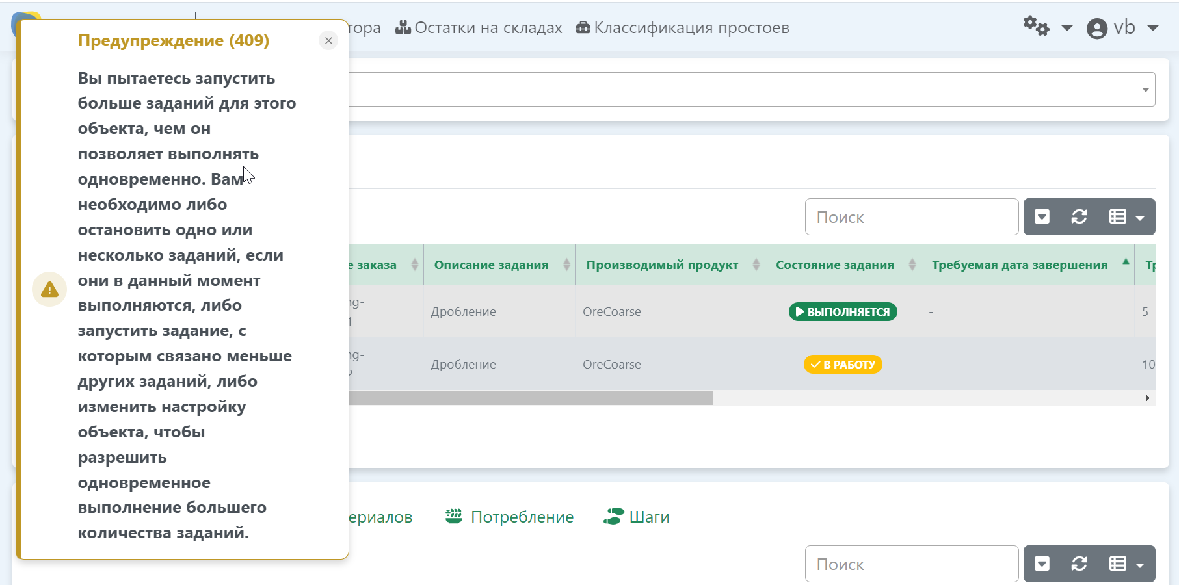Open Остатки на складах menu item

click(x=479, y=28)
